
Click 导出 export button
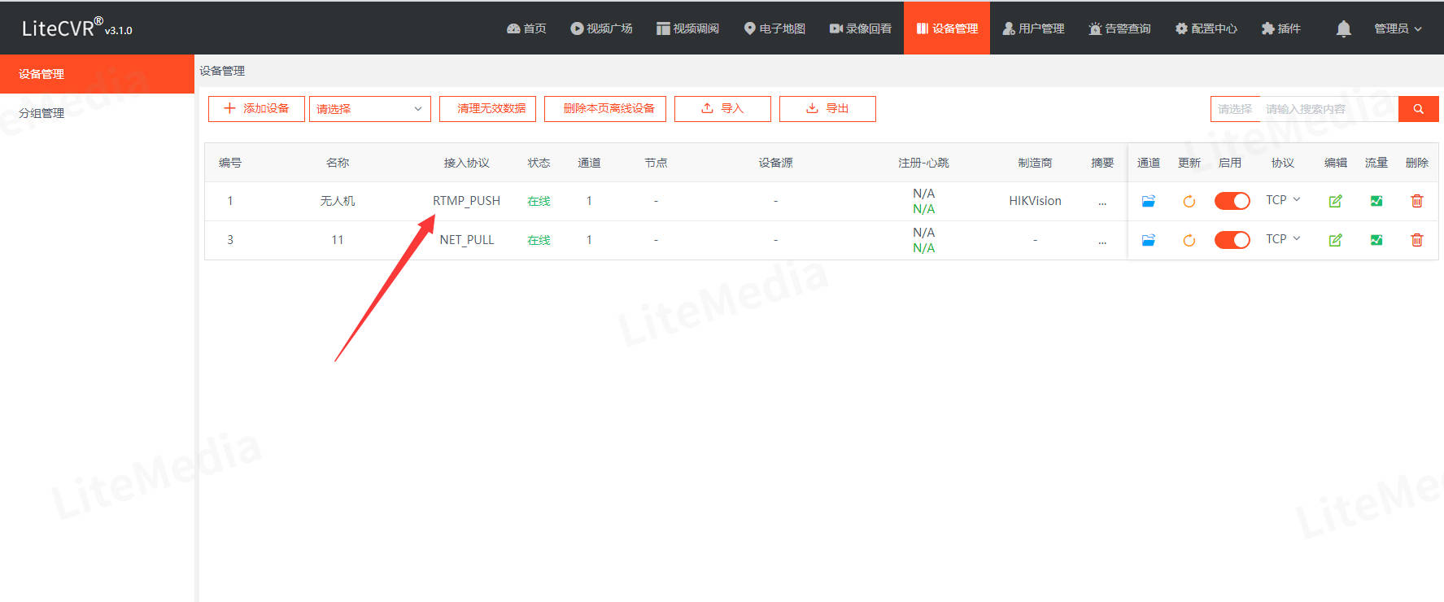point(827,109)
